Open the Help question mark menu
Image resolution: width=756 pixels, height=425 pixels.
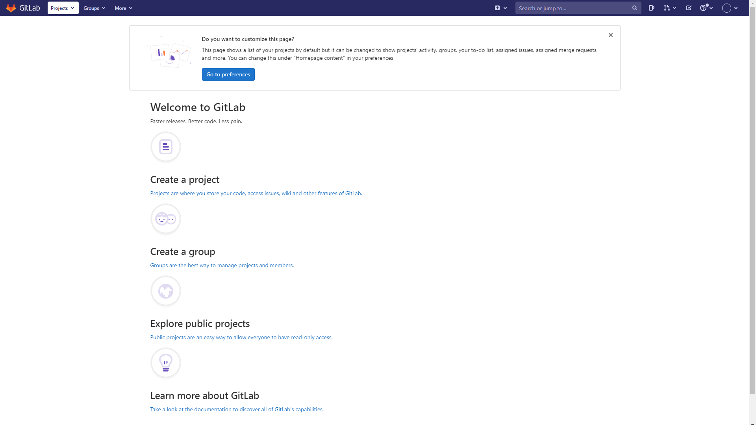(x=706, y=8)
